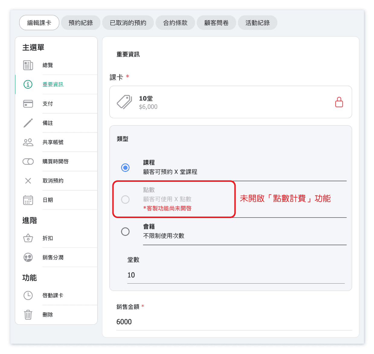The image size is (374, 354).
Task: Click the disabled 點數 radio button
Action: [125, 199]
